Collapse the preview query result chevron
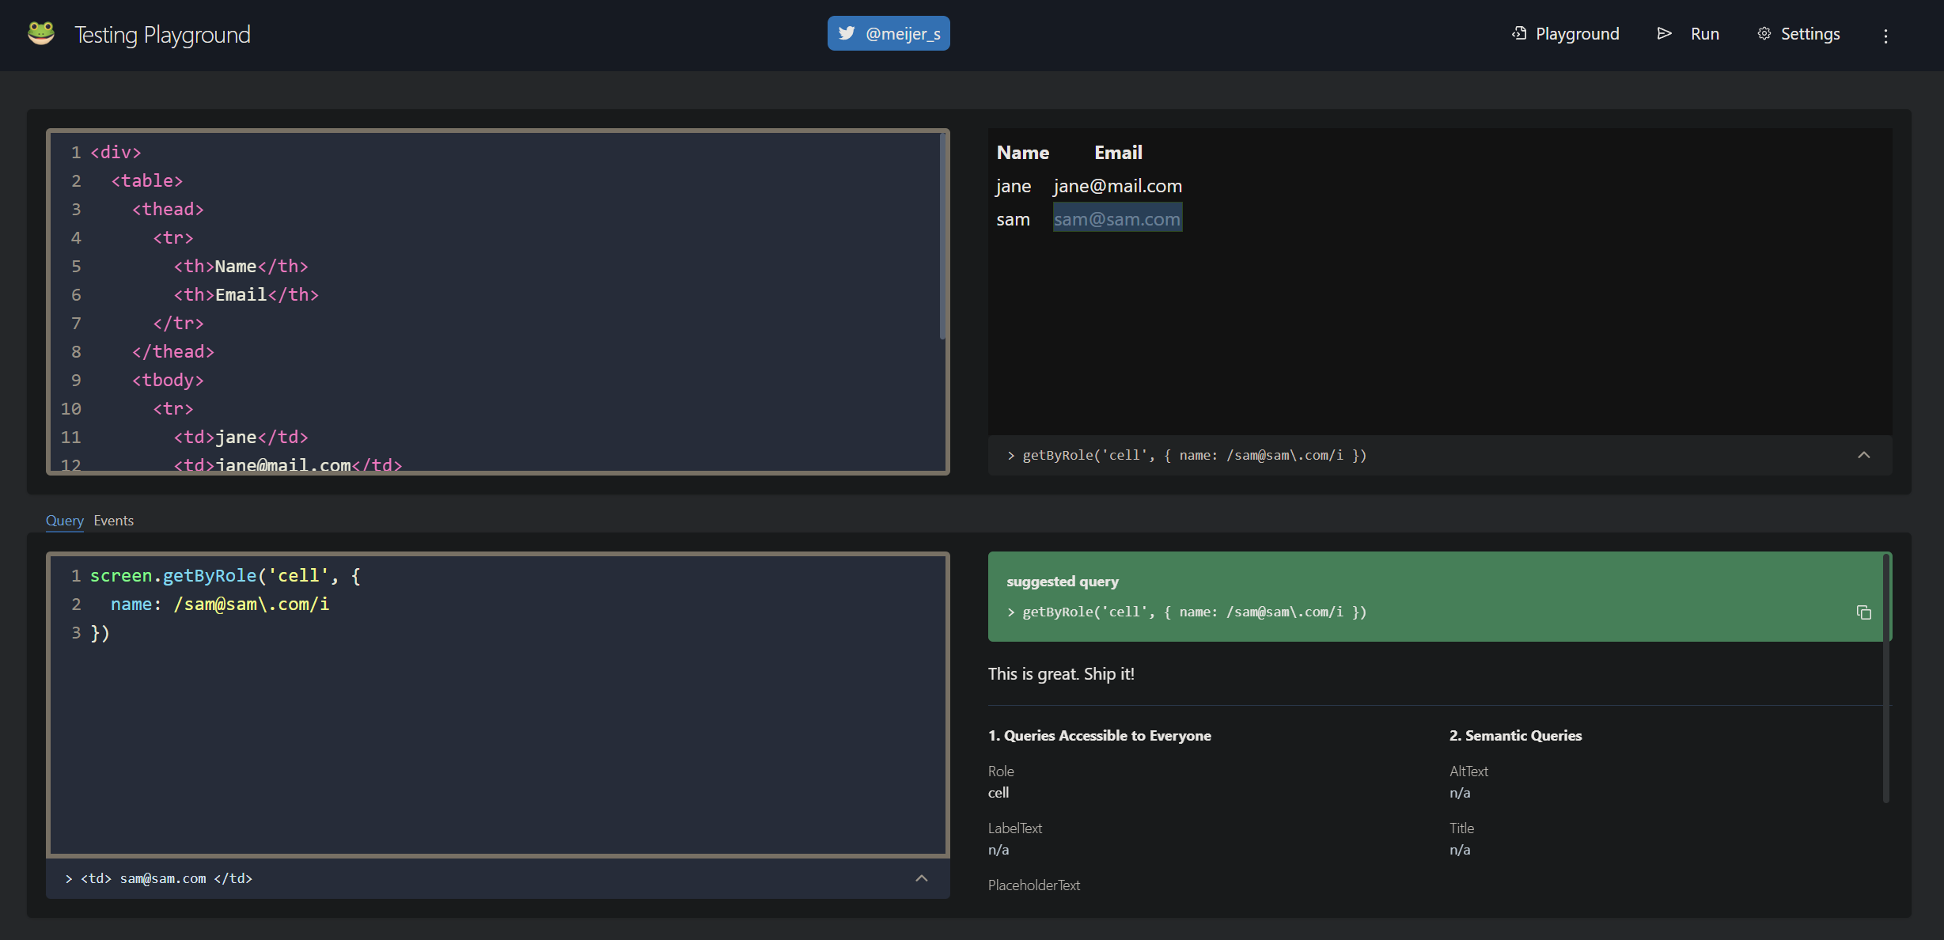Image resolution: width=1944 pixels, height=940 pixels. click(1863, 455)
